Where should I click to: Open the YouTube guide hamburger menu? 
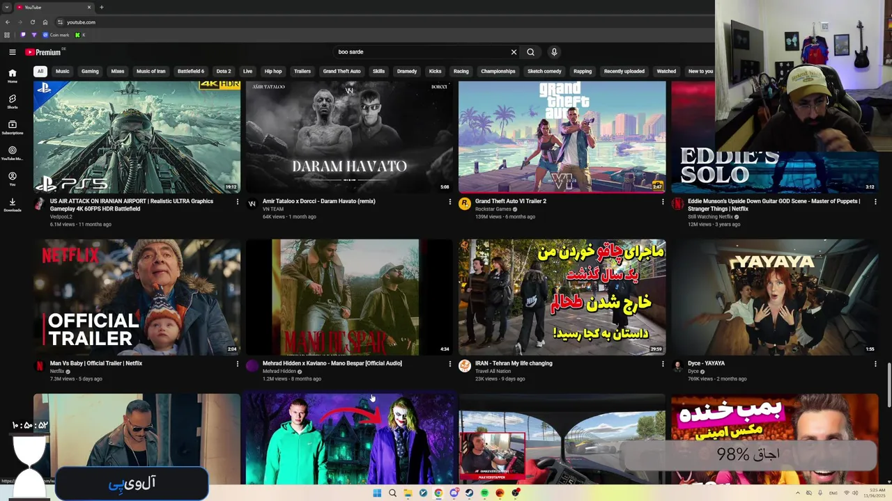coord(12,52)
